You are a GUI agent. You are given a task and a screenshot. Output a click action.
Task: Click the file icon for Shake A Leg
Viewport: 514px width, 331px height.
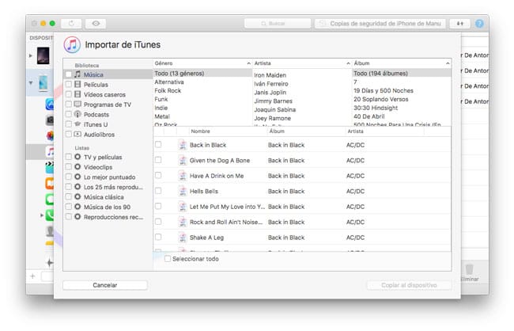pos(182,238)
